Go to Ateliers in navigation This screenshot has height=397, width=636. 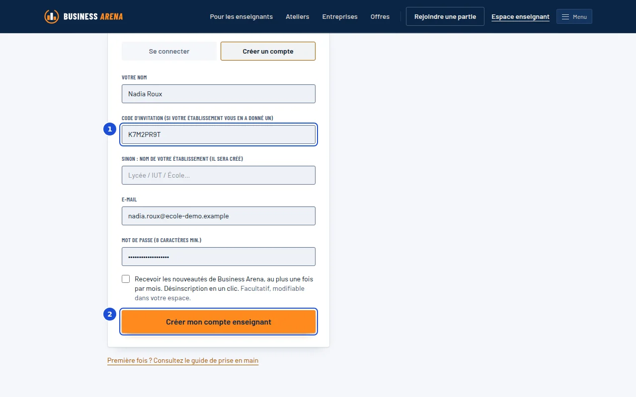(298, 17)
